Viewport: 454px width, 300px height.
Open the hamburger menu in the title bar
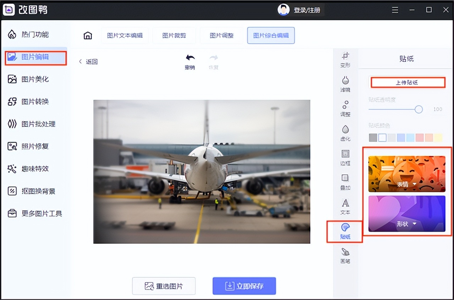[x=395, y=10]
